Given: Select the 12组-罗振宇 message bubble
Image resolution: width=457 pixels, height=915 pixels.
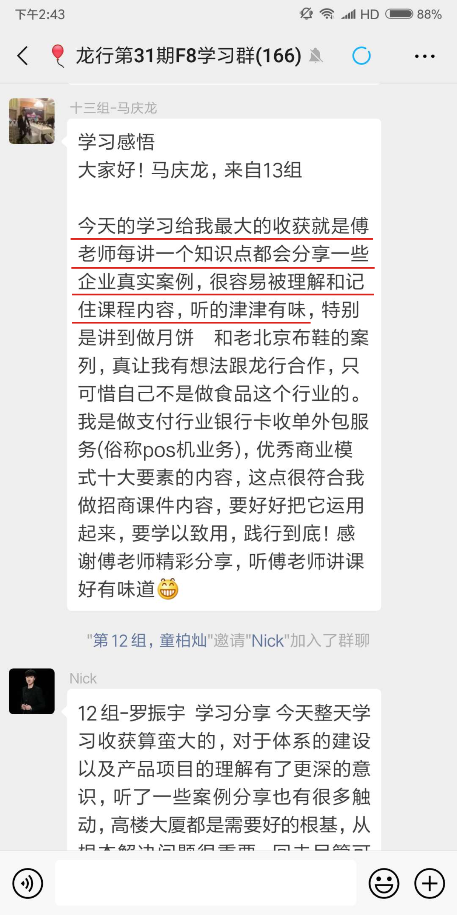Looking at the screenshot, I should (x=224, y=770).
